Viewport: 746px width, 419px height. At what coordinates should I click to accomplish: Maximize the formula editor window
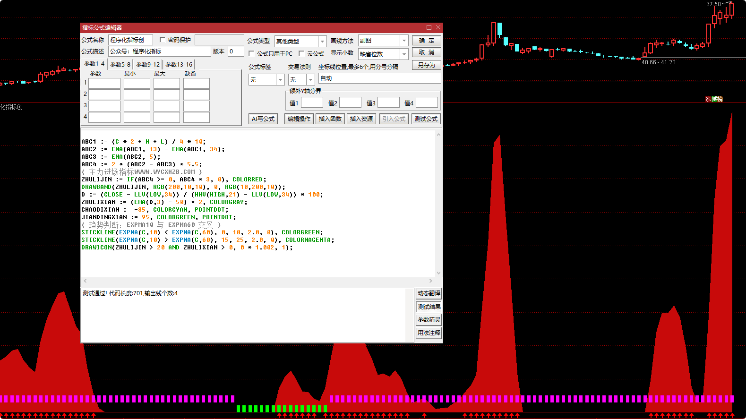click(429, 27)
